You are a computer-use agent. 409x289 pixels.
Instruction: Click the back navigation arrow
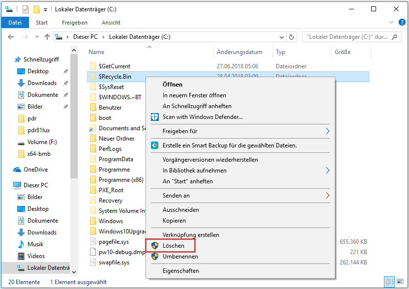pyautogui.click(x=11, y=37)
